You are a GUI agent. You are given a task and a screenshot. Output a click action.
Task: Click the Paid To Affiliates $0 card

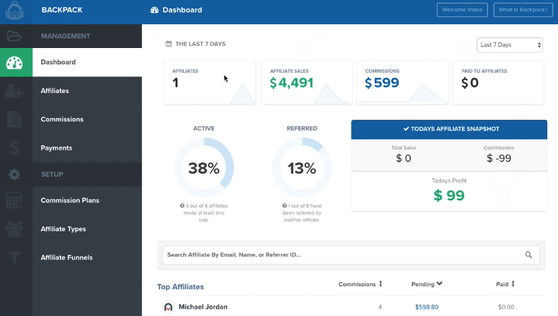tap(498, 82)
